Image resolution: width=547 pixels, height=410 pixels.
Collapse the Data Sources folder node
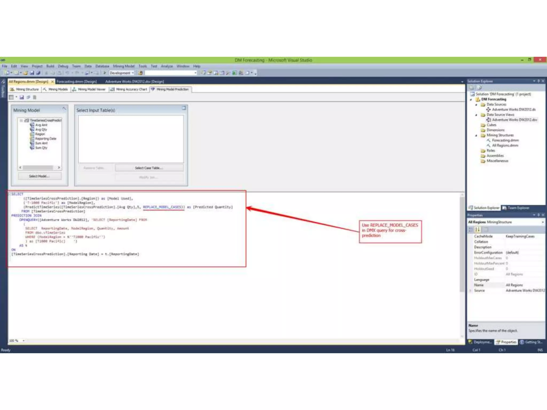[x=476, y=105]
